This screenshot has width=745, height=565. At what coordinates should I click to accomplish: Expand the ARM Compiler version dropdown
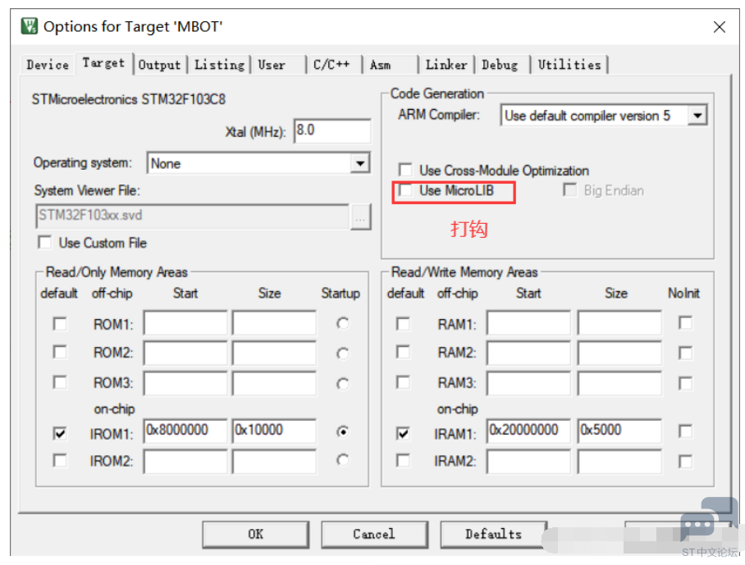coord(697,116)
